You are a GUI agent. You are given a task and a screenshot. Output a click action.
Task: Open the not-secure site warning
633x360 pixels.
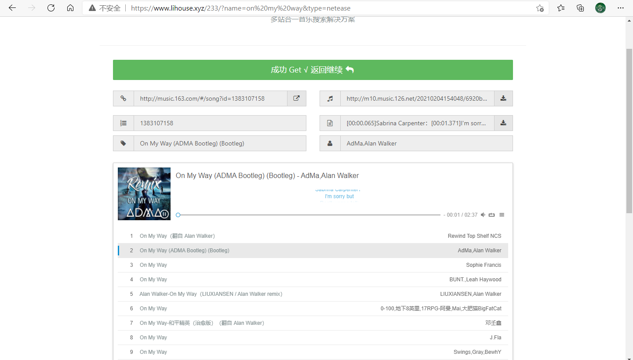105,8
